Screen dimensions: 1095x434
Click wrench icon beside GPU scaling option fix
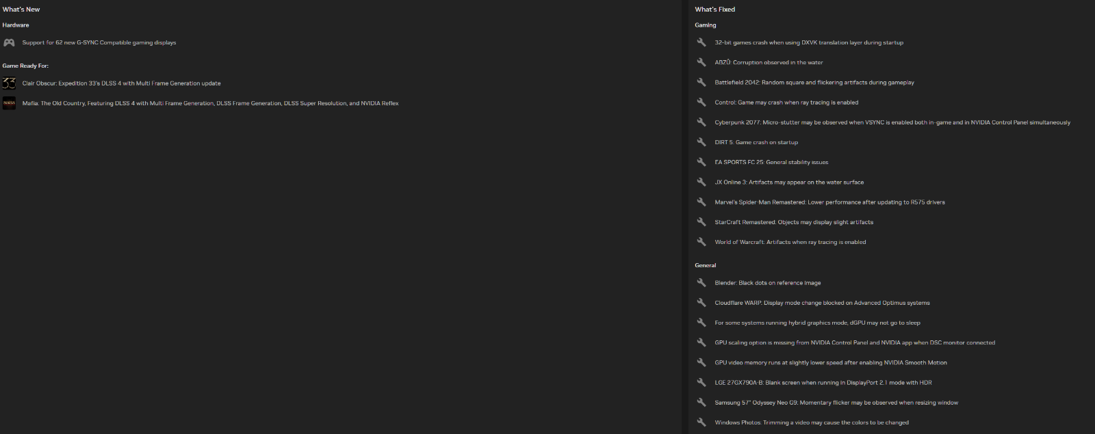coord(701,342)
